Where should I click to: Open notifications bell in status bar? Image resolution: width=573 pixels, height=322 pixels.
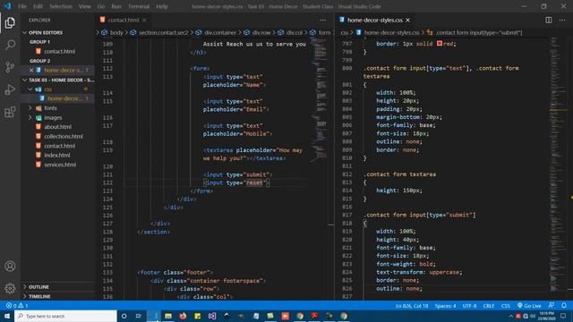(564, 306)
